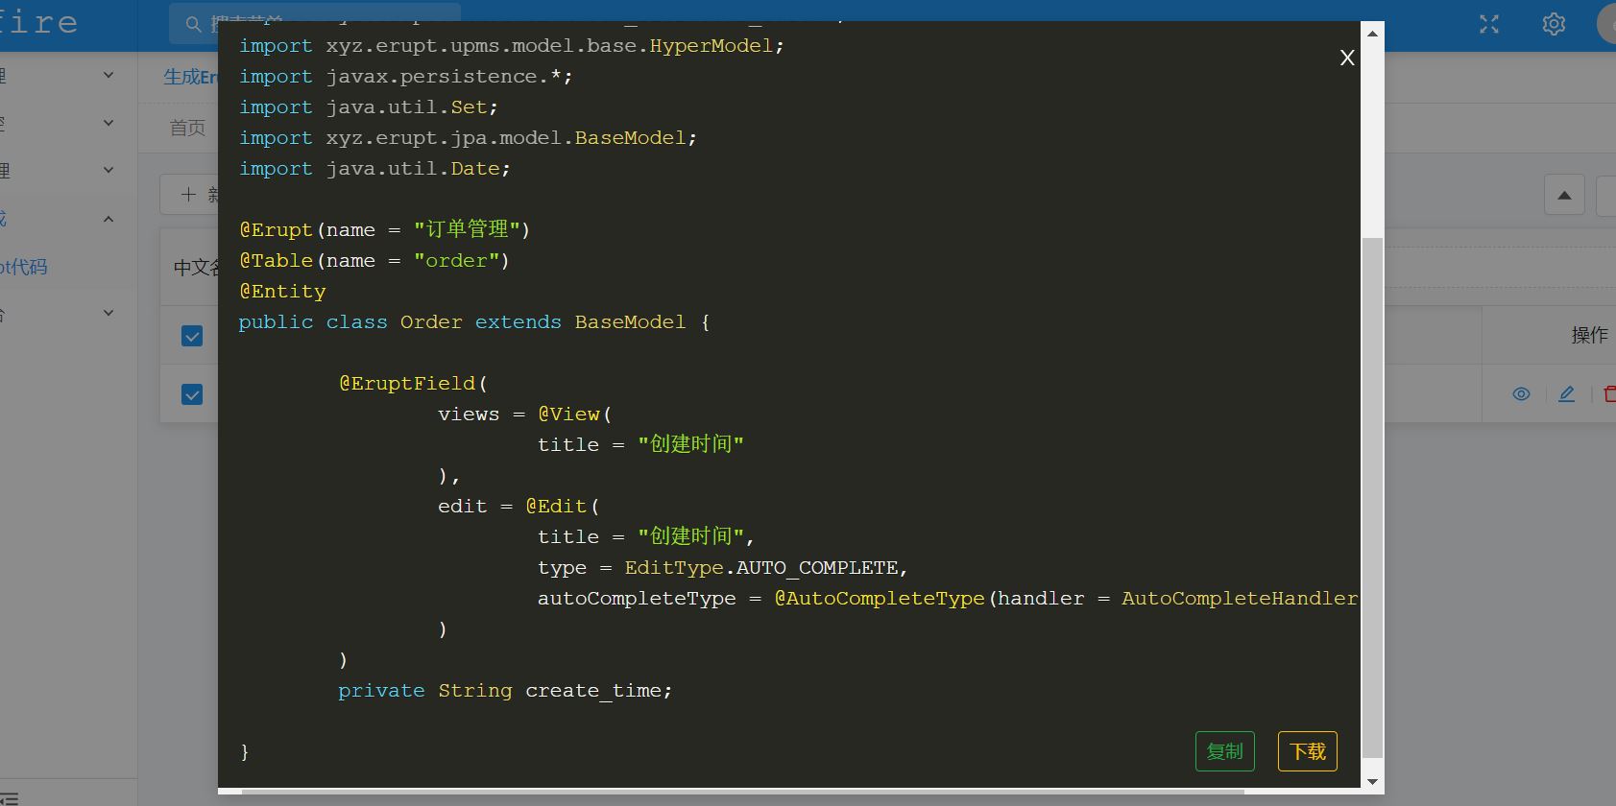Expand the first sidebar menu chevron
Screen dimensions: 1616x806
point(109,75)
